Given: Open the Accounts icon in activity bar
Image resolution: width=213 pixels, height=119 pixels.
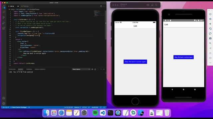Looking at the screenshot, I should click(x=4, y=99).
